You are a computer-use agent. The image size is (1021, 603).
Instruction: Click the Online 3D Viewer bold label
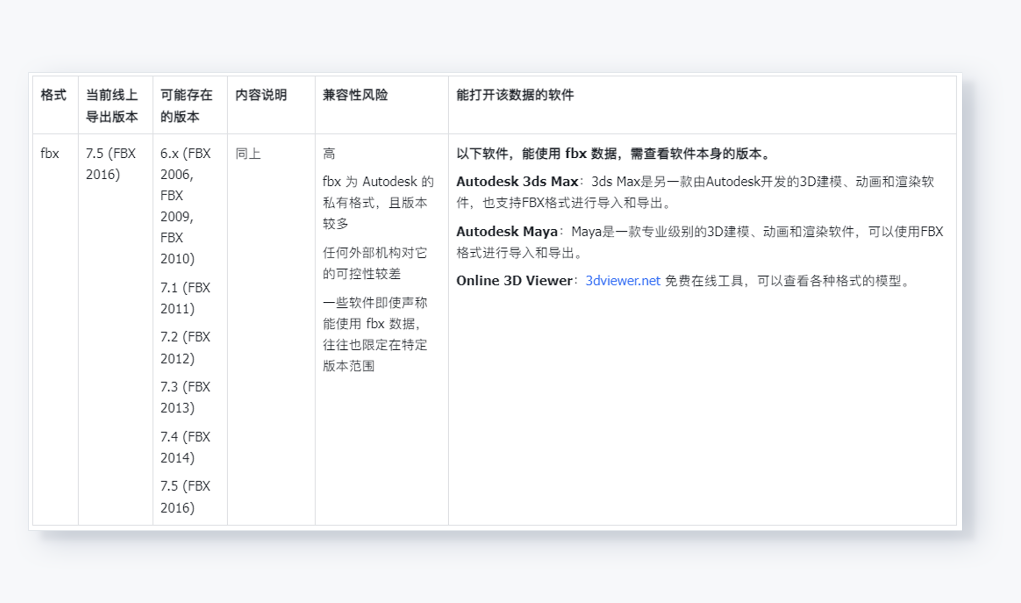pyautogui.click(x=514, y=281)
